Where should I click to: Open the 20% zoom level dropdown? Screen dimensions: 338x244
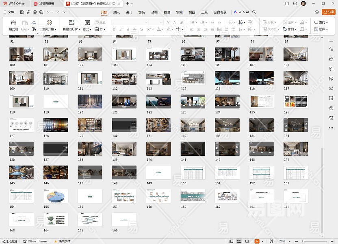point(284,241)
